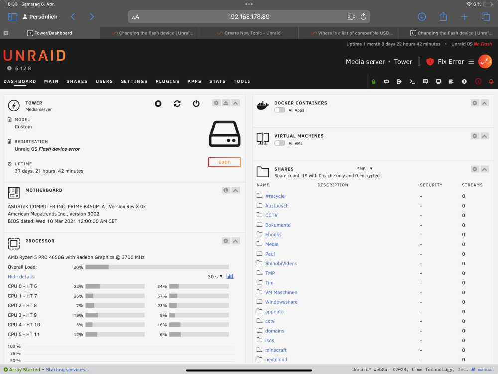
Task: Open the feedback speech bubble icon
Action: click(426, 82)
